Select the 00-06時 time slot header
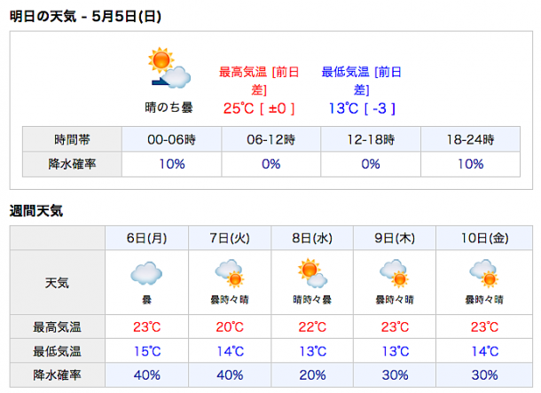541x393 pixels. coord(172,140)
